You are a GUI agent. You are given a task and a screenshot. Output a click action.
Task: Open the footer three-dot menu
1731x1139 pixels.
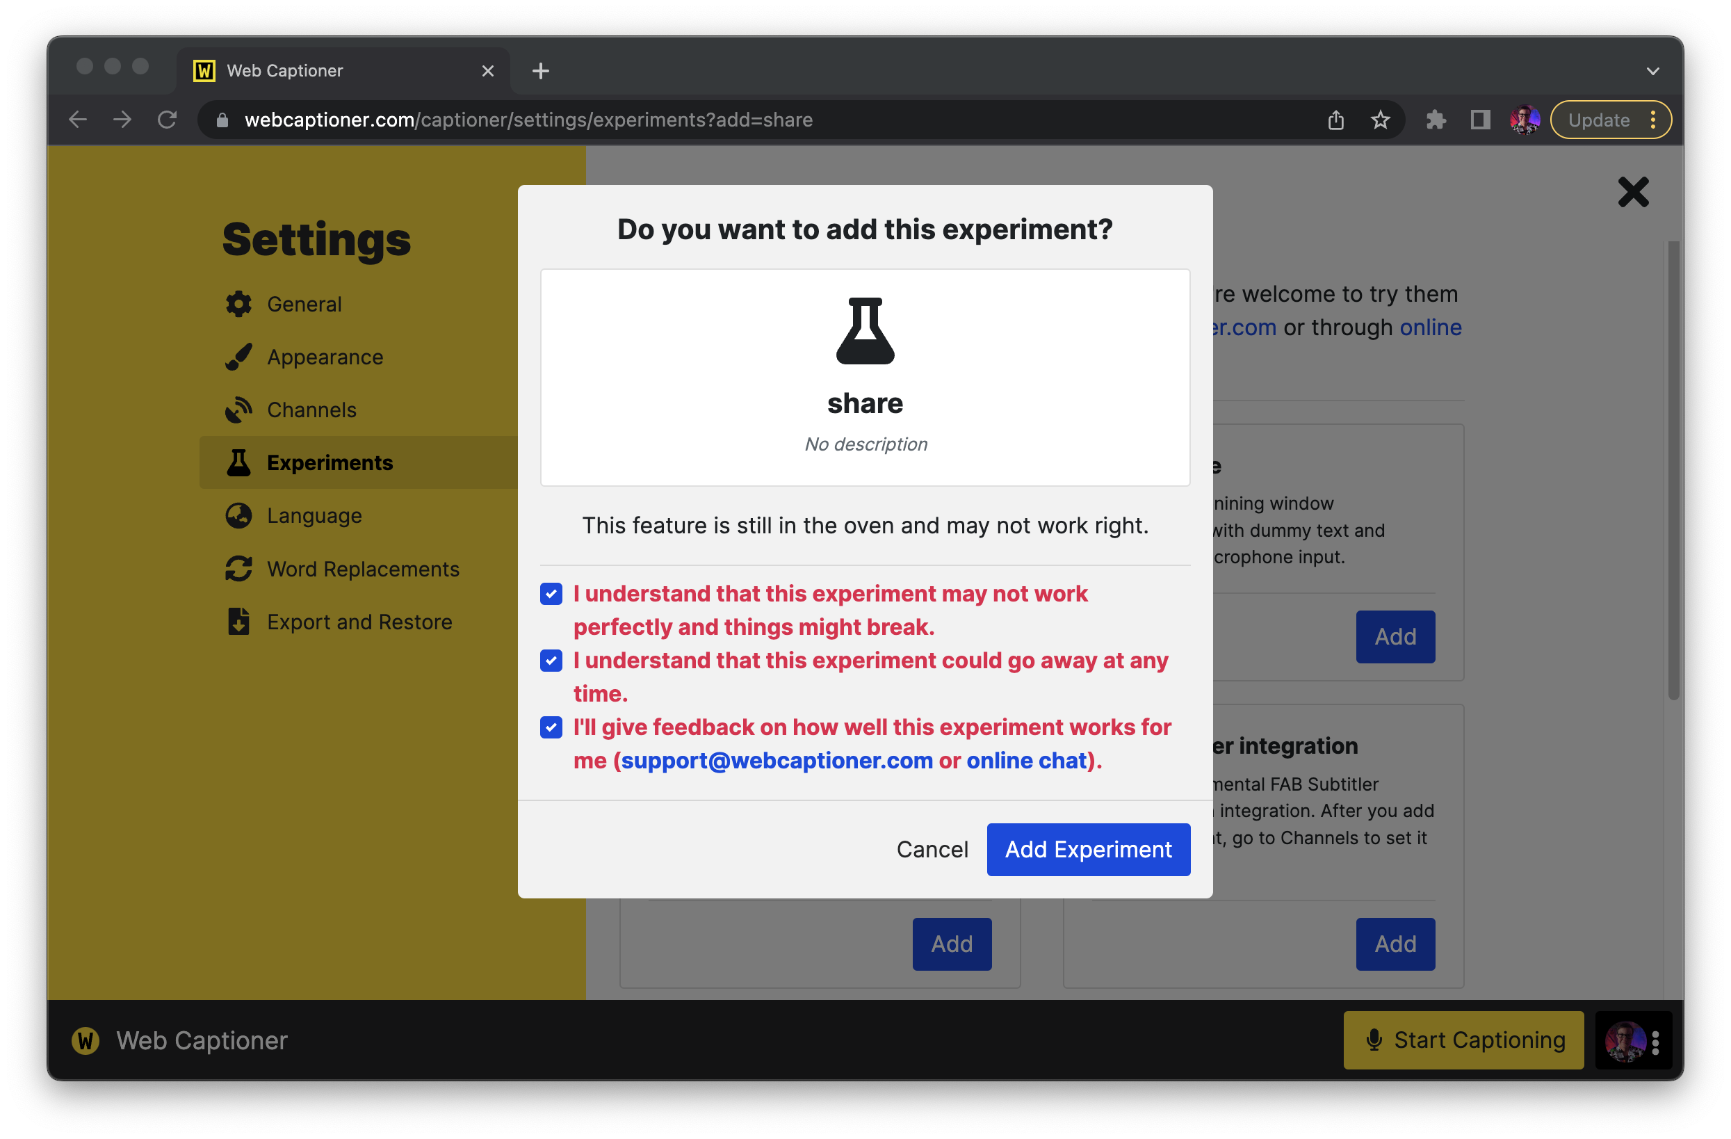(1655, 1042)
